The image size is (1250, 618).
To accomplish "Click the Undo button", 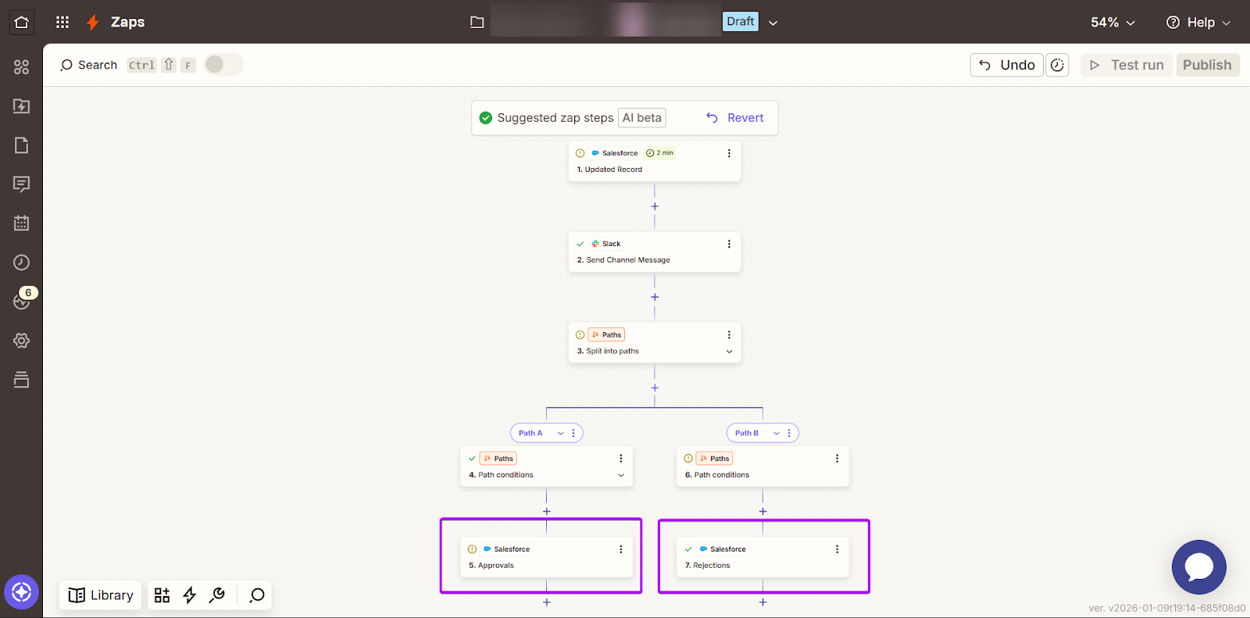I will (1006, 65).
